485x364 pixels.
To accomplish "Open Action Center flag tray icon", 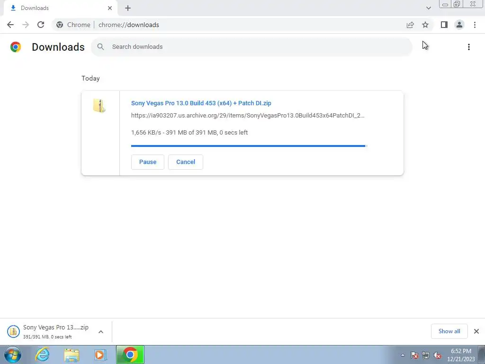I will (x=414, y=355).
